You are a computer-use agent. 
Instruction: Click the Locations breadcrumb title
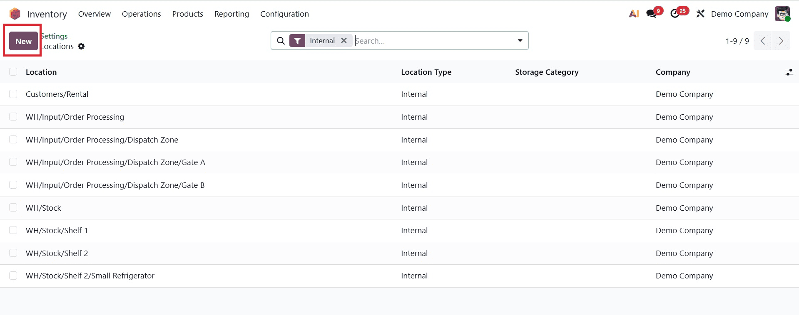click(x=57, y=46)
